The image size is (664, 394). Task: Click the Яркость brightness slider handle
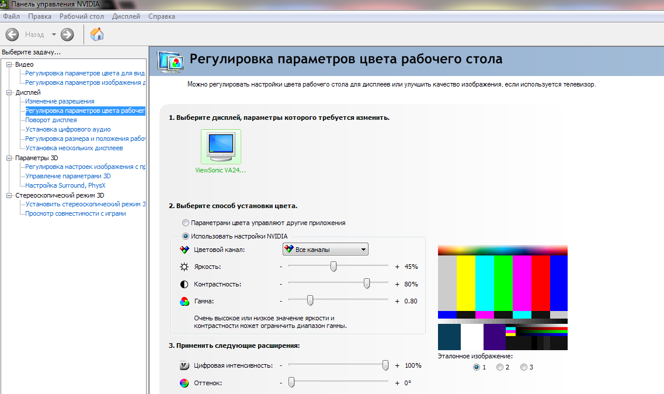point(333,267)
